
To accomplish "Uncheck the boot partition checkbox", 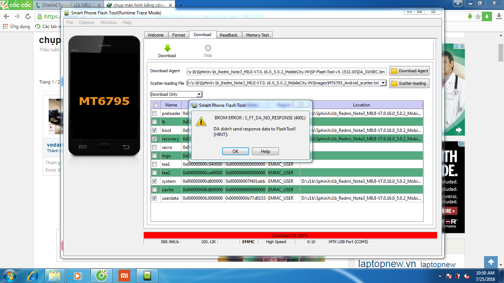I will coord(155,130).
